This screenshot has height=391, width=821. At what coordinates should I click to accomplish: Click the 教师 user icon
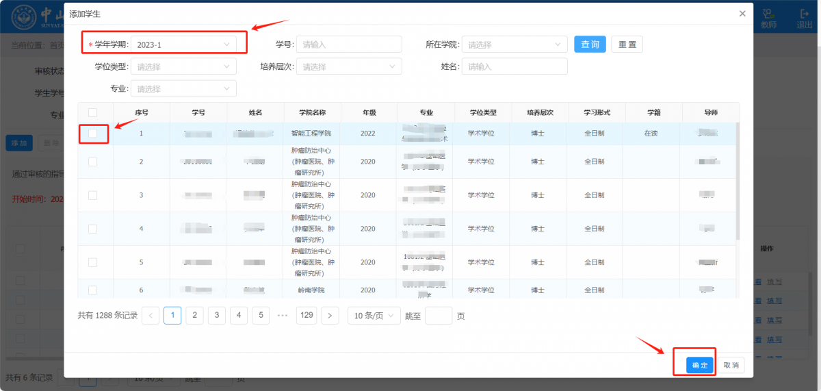768,18
